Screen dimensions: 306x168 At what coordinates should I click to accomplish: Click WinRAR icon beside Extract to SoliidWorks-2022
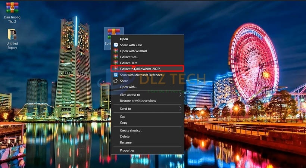click(116, 69)
